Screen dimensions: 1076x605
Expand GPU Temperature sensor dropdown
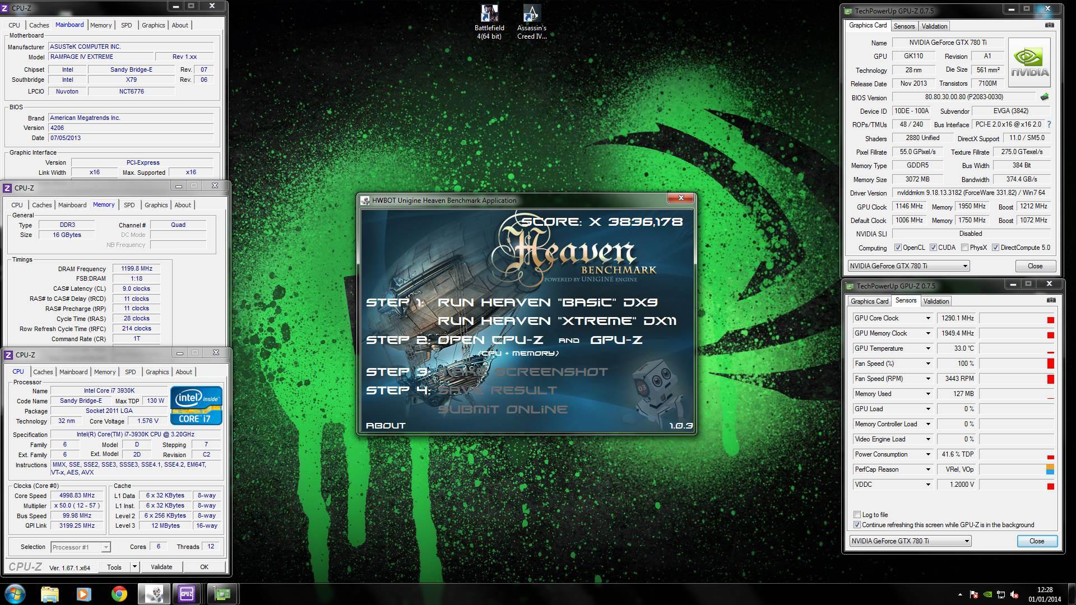[x=927, y=348]
